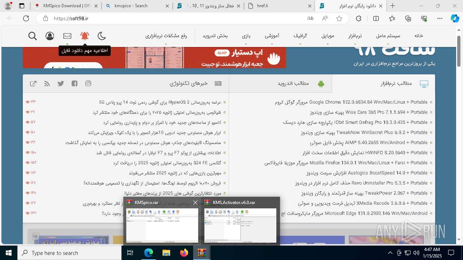Open the Facebook icon in news header
Screen dimensions: 463x260
click(75, 83)
